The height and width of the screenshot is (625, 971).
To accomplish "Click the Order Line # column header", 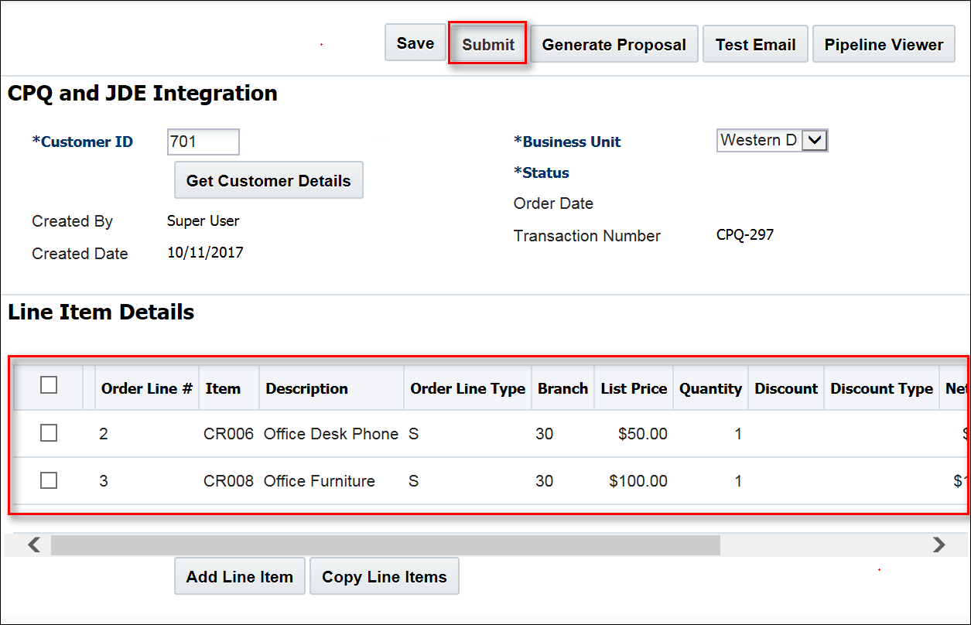I will coord(146,388).
